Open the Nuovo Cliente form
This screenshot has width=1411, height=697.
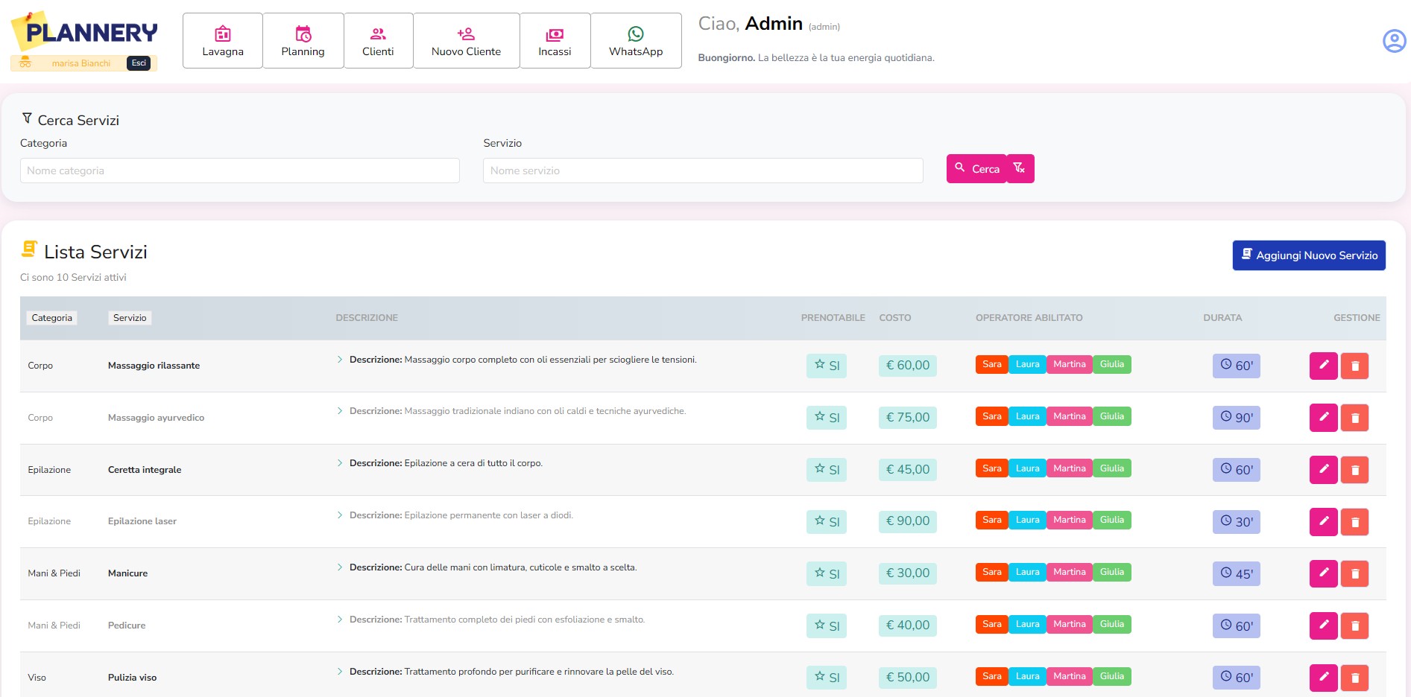pyautogui.click(x=467, y=41)
